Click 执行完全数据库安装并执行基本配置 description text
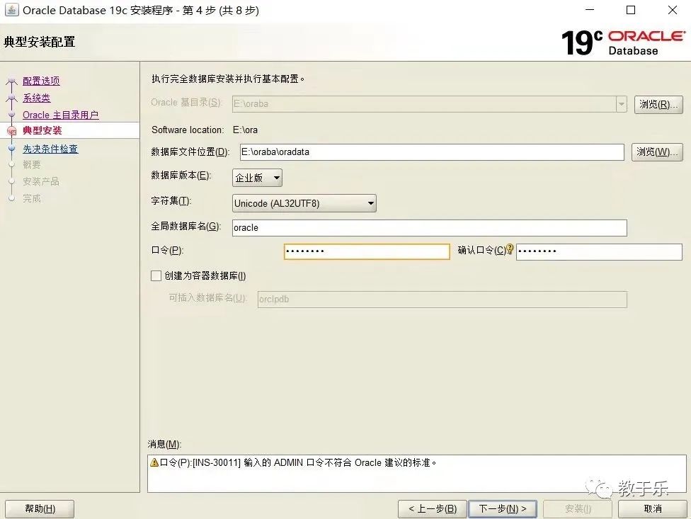 228,79
